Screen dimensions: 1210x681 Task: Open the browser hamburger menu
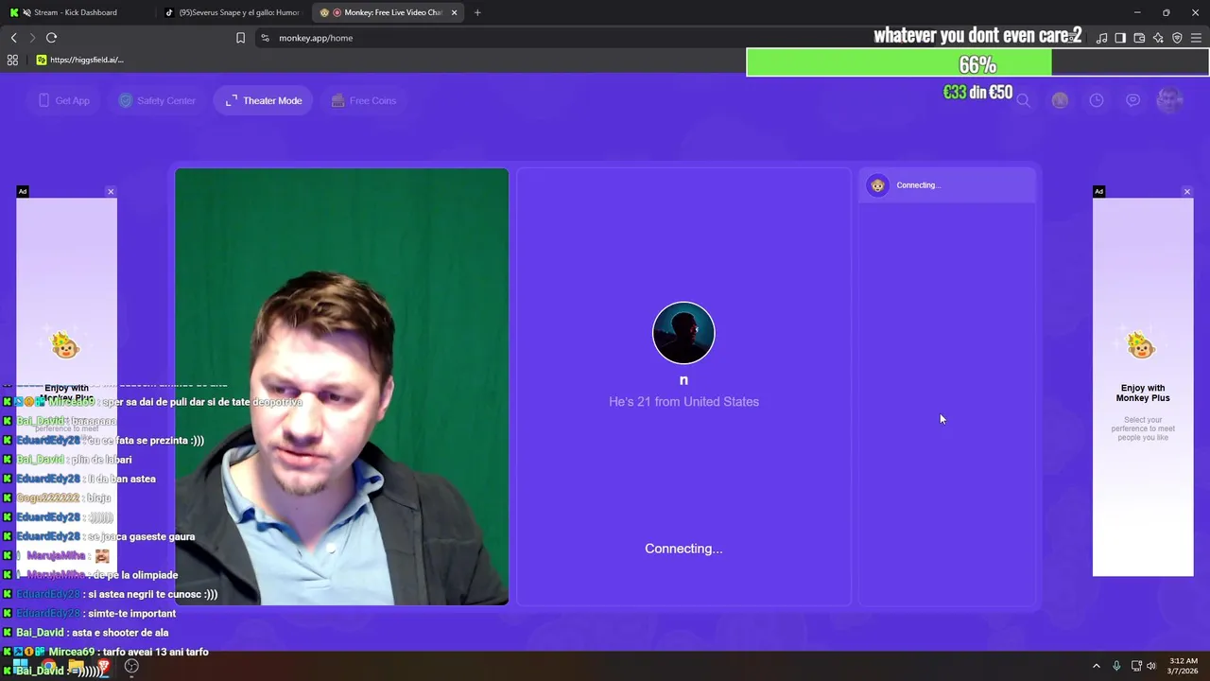click(x=1196, y=38)
